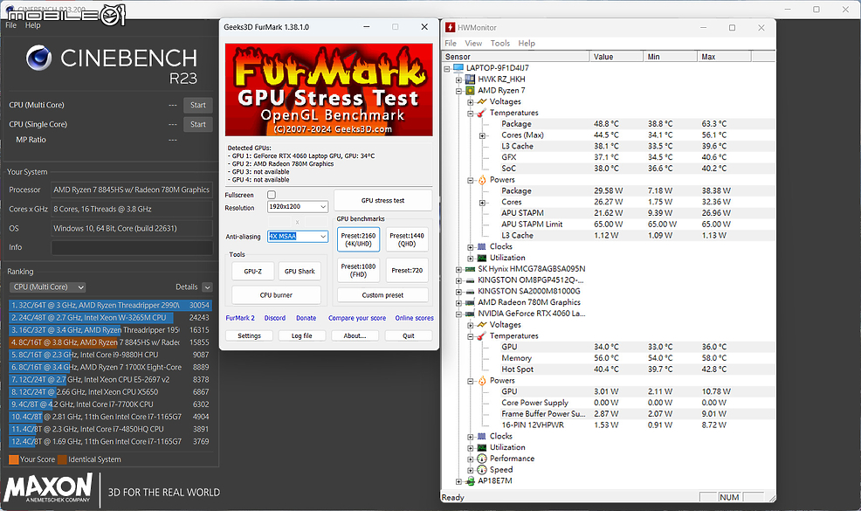Open the Discord link in FurMark
861x511 pixels.
pyautogui.click(x=274, y=318)
